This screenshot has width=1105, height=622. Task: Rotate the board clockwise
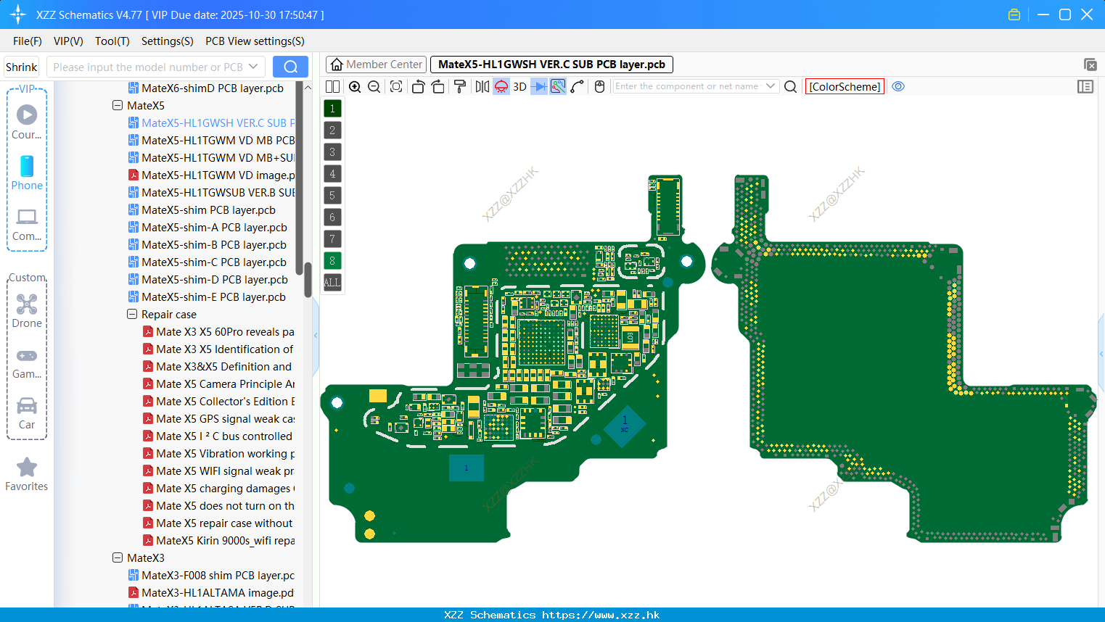[x=438, y=86]
